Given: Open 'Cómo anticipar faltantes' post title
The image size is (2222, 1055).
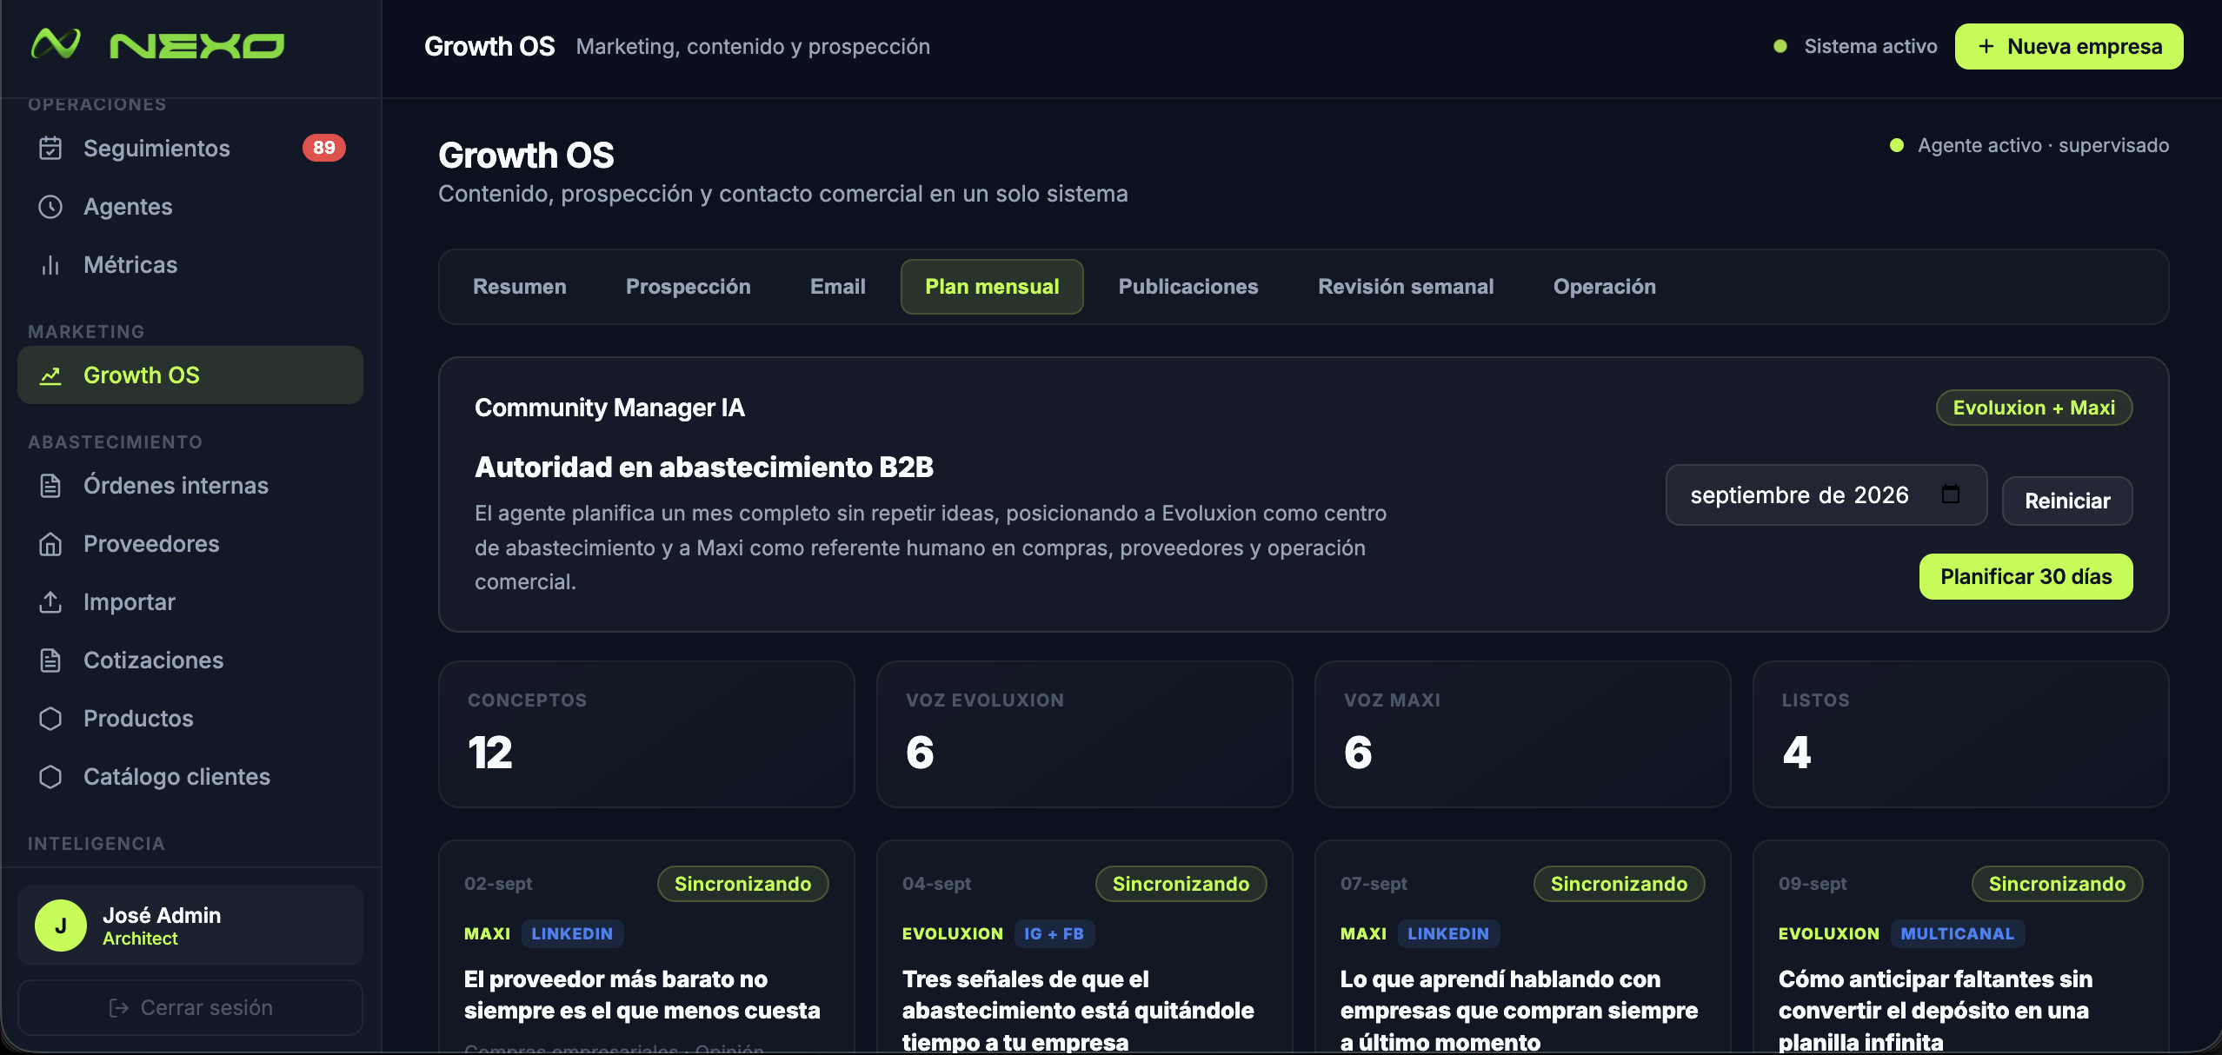Looking at the screenshot, I should (1936, 1011).
